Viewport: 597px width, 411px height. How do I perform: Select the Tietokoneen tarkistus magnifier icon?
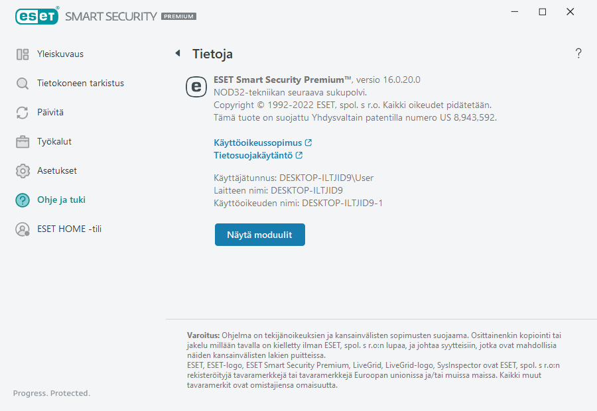pyautogui.click(x=23, y=84)
